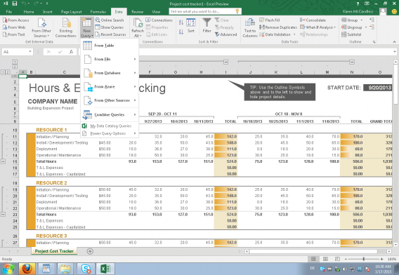Switch to the Formulas tab
The width and height of the screenshot is (399, 275).
coord(98,12)
